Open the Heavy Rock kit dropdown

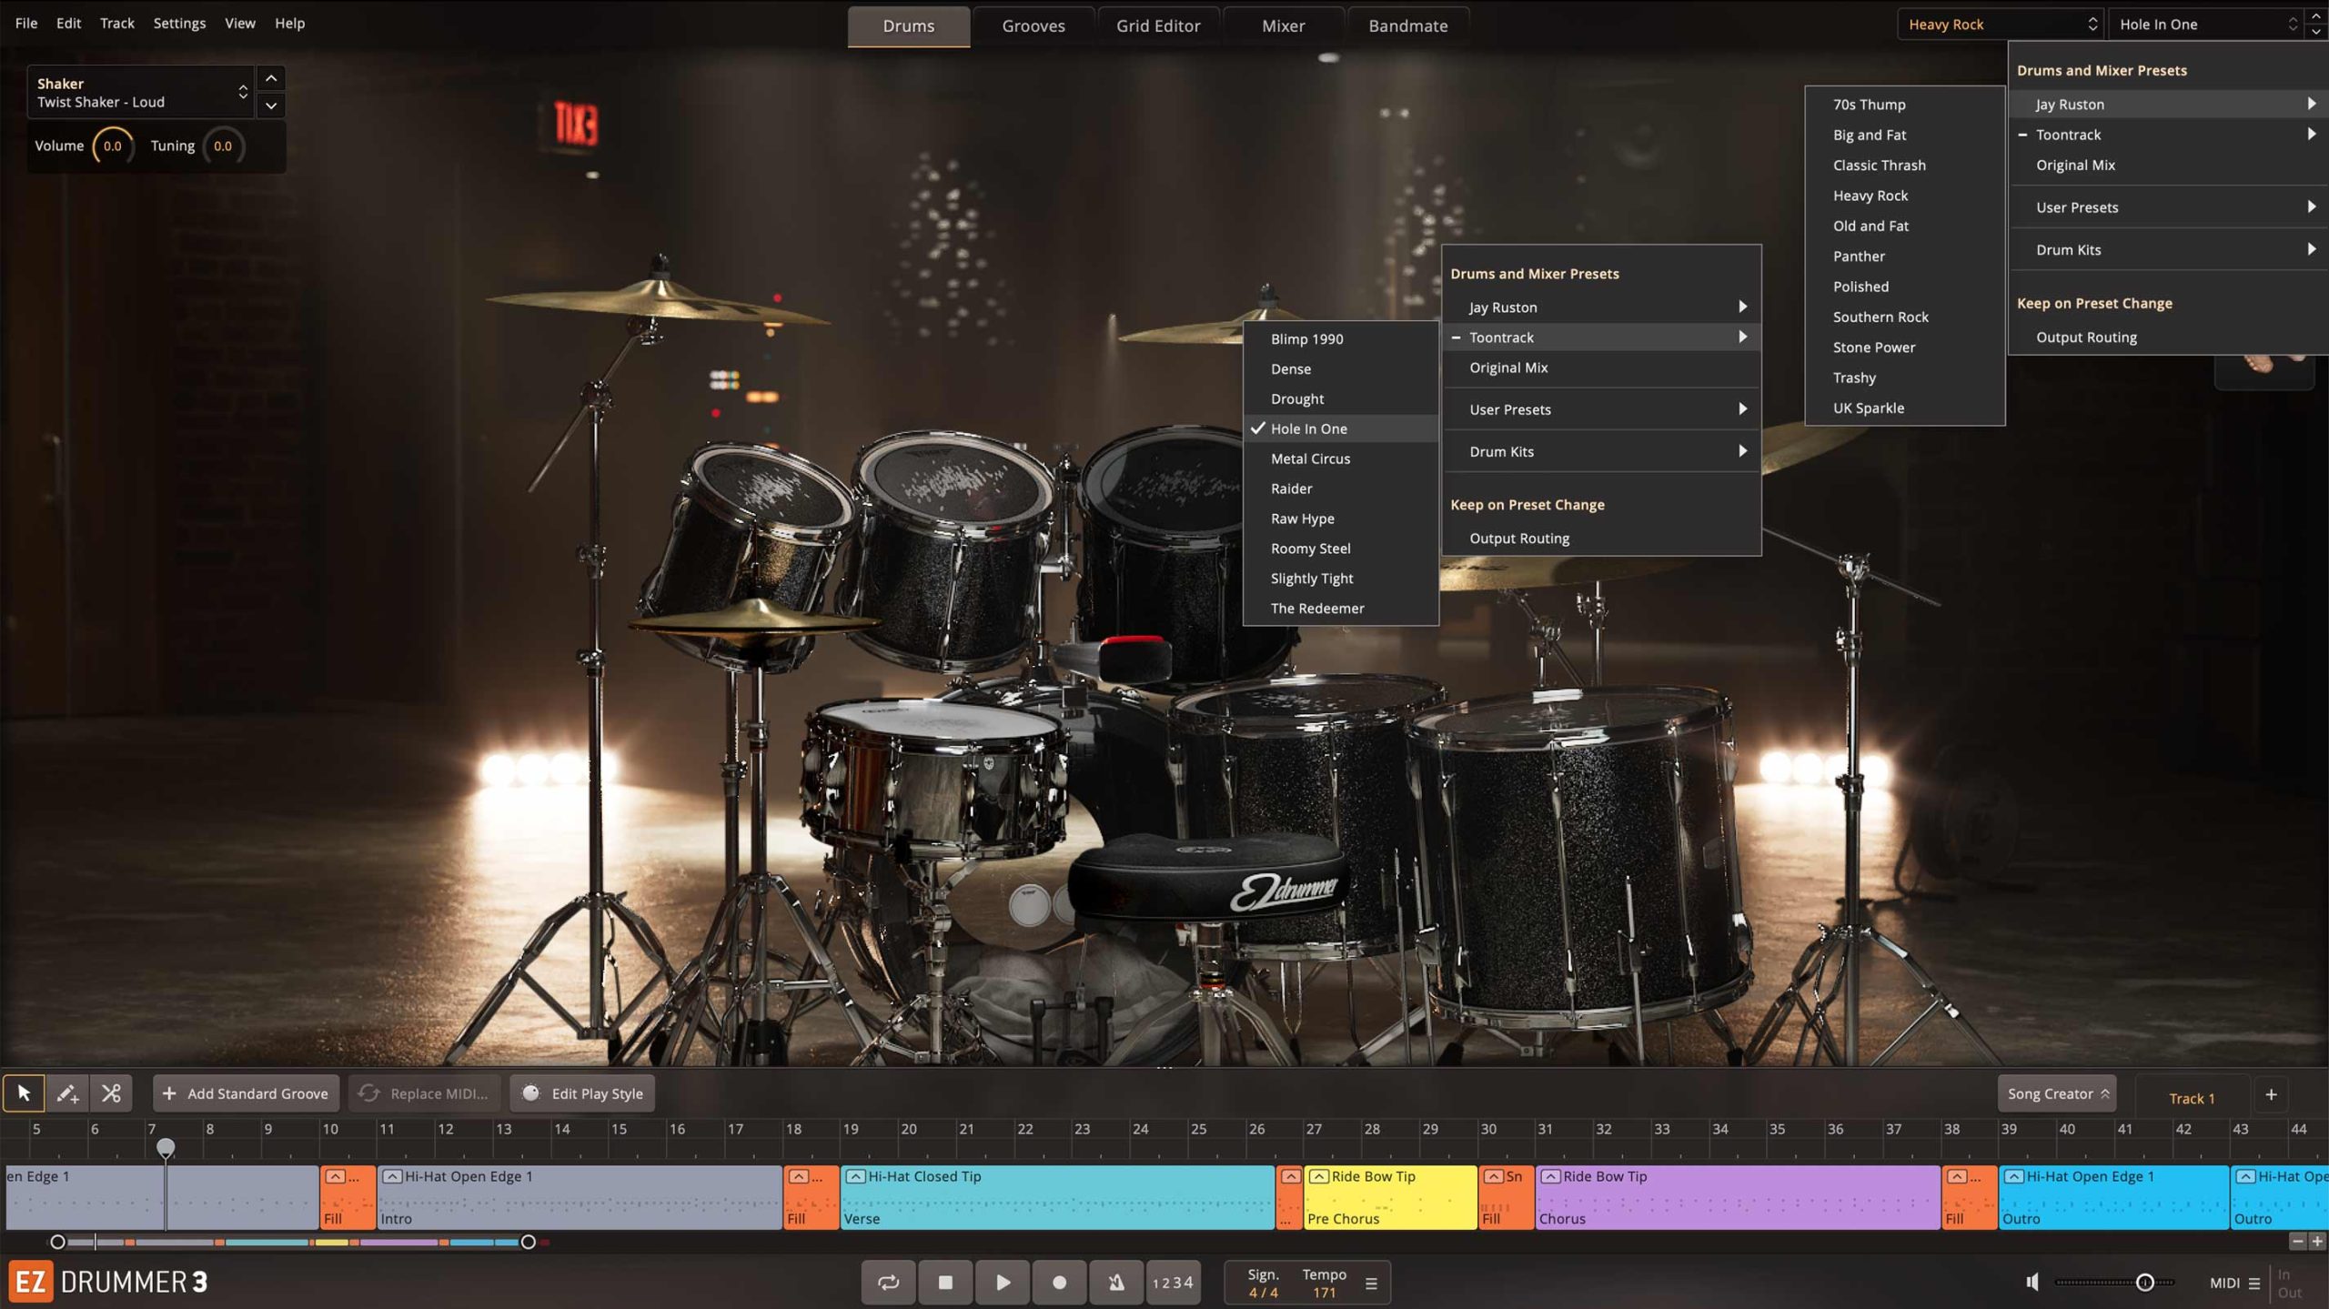click(2001, 25)
